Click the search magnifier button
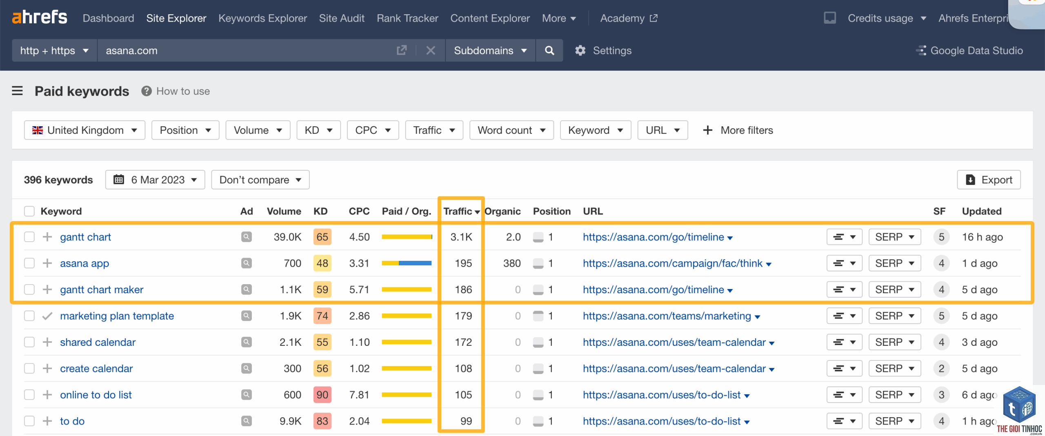Viewport: 1045px width, 436px height. click(549, 50)
